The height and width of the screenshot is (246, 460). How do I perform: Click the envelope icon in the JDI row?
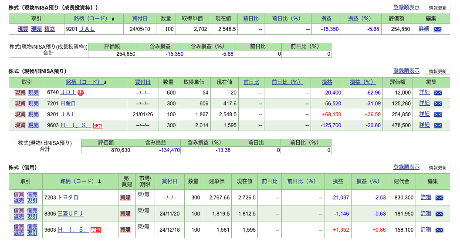pyautogui.click(x=438, y=93)
